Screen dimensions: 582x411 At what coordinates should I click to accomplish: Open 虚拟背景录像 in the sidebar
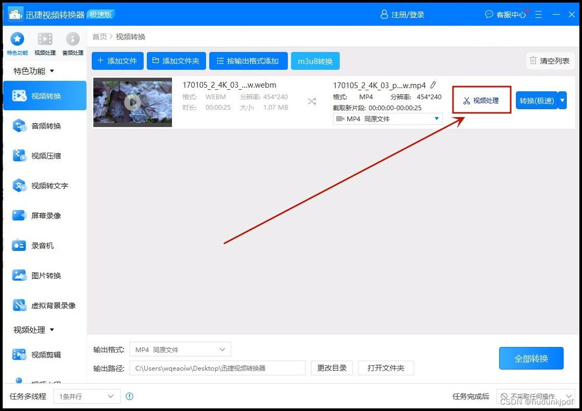[x=45, y=305]
